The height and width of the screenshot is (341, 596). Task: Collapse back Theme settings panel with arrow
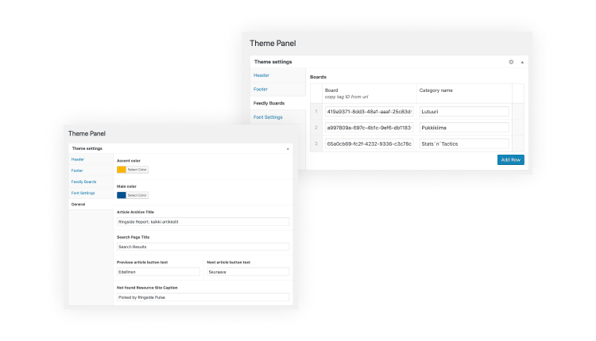coord(522,61)
